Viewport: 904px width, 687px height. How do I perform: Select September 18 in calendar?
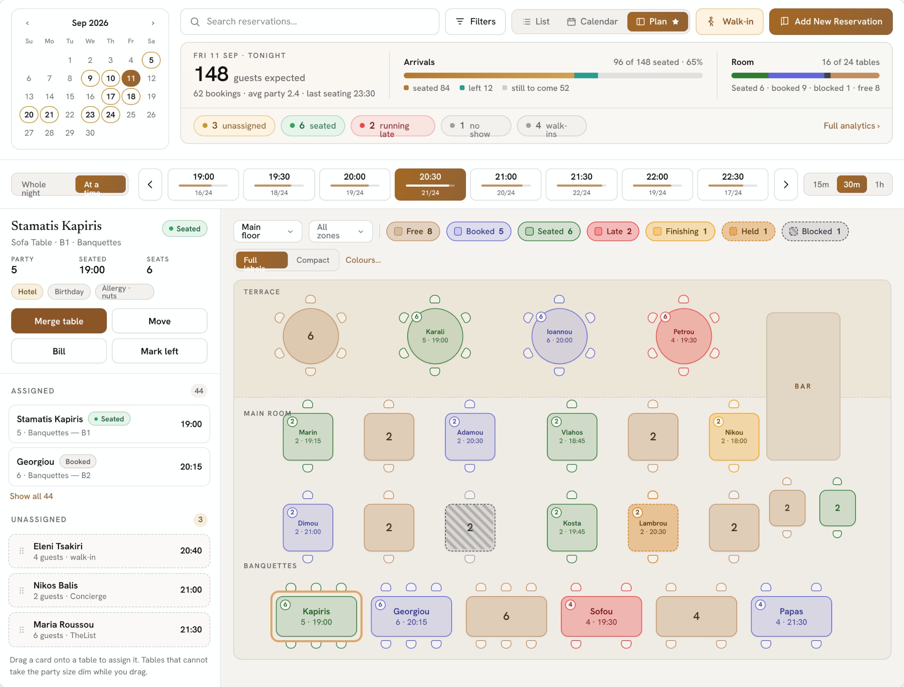coord(131,97)
